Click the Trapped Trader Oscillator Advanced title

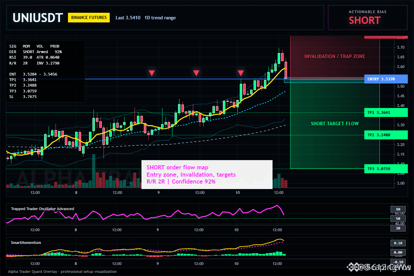[42, 209]
